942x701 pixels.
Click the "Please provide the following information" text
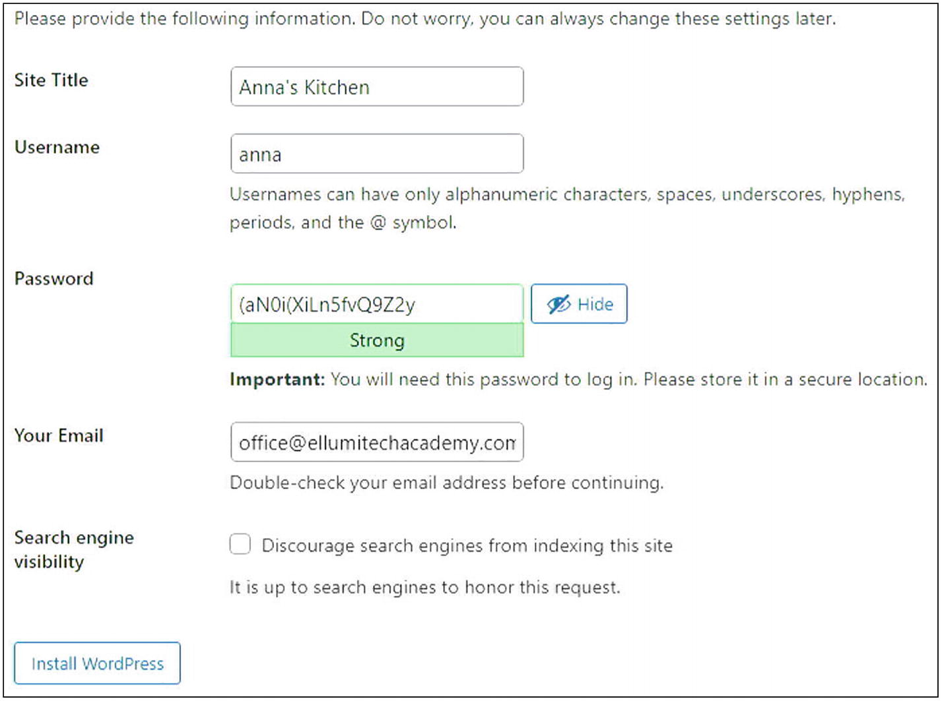pyautogui.click(x=424, y=18)
